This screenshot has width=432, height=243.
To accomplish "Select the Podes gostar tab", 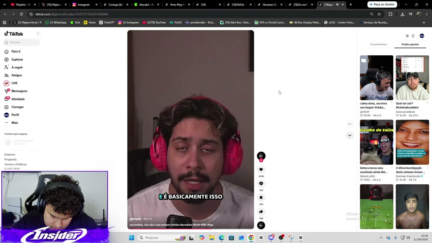I will click(x=410, y=44).
